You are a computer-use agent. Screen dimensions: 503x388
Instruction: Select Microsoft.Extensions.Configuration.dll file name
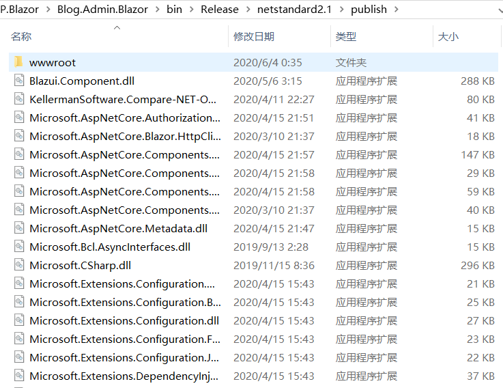124,320
